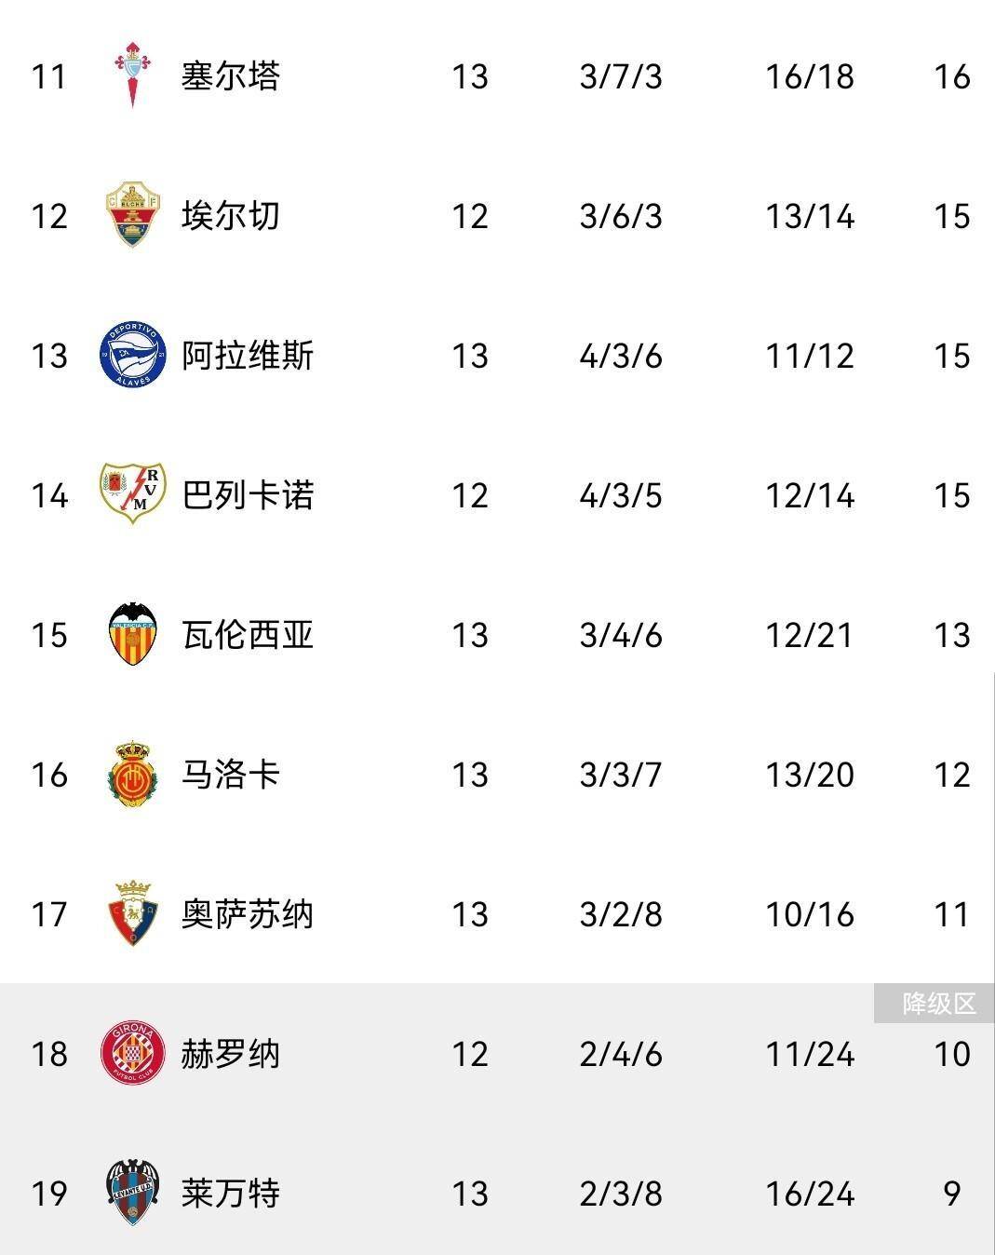
Task: Select 马洛卡's points total 12
Action: 951,775
